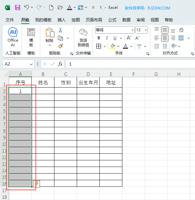Increase font size with large A icon
Screen dimensions: 195x200
click(129, 38)
